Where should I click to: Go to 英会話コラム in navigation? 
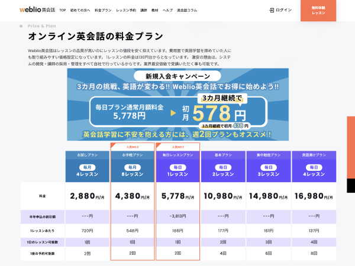click(188, 11)
